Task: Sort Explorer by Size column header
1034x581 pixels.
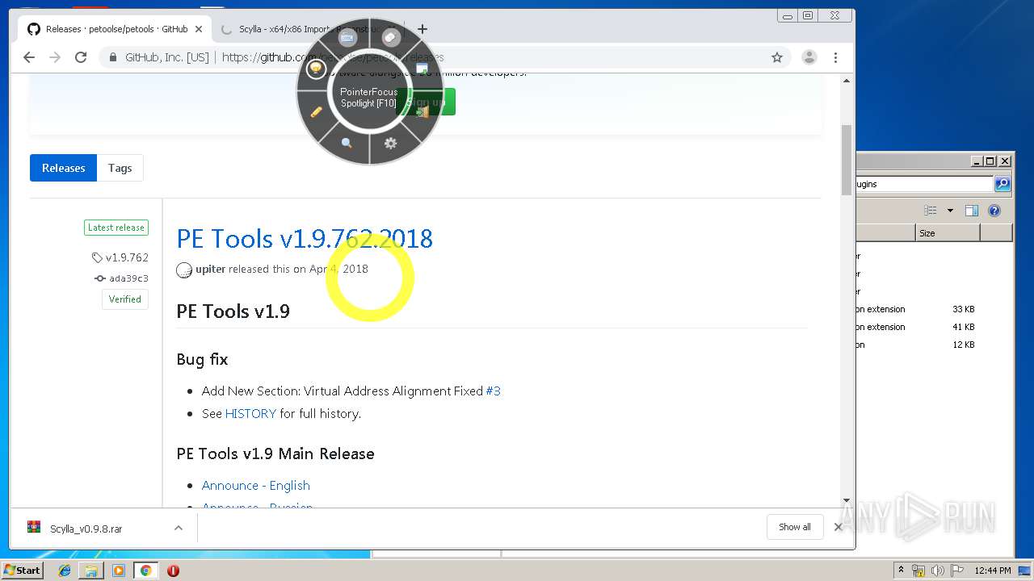Action: (948, 233)
